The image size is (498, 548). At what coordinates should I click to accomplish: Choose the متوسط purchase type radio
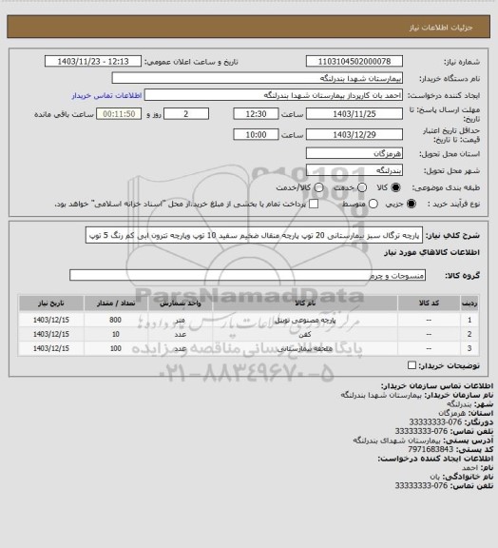click(x=373, y=204)
